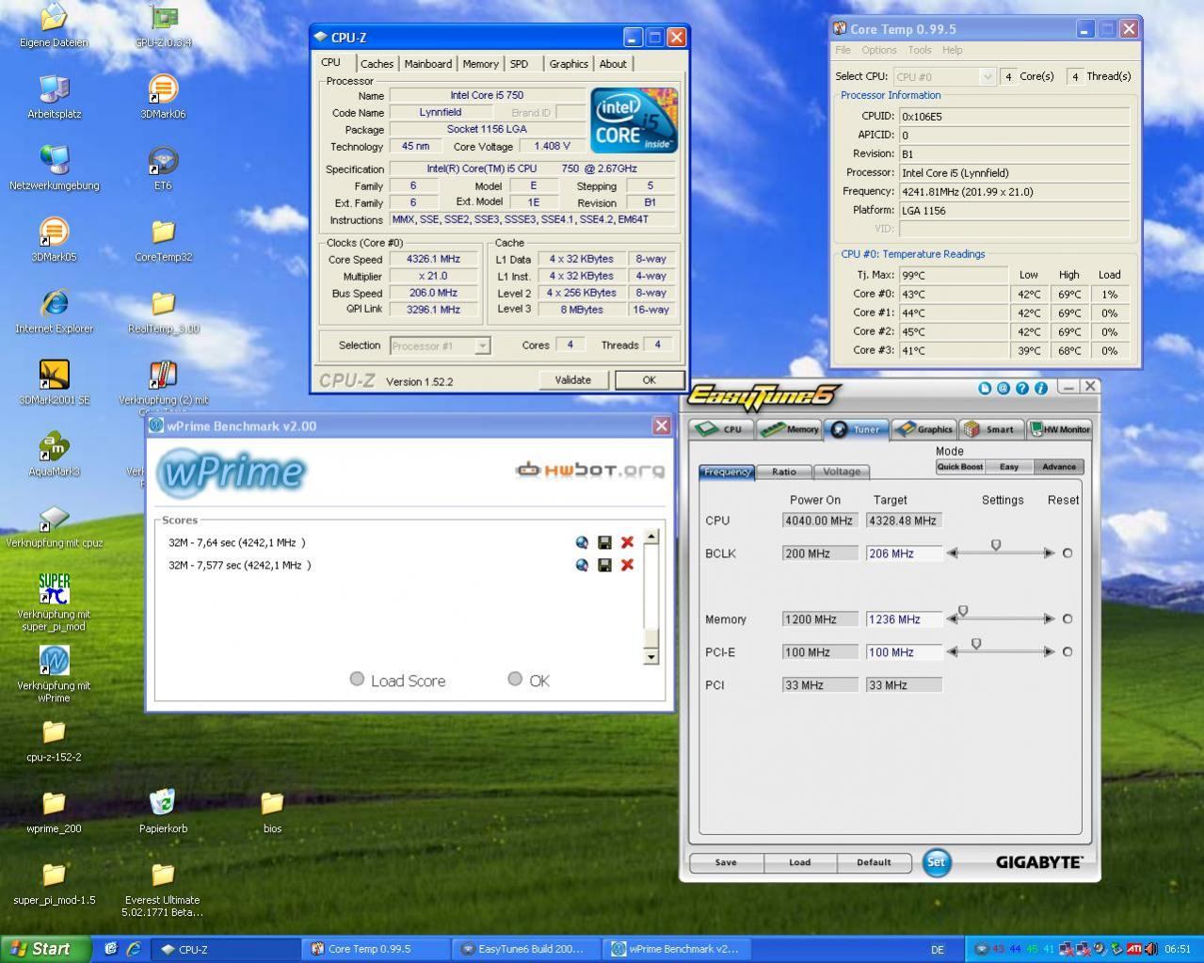Click Load button in EasyTune6
The height and width of the screenshot is (963, 1204).
pyautogui.click(x=799, y=862)
